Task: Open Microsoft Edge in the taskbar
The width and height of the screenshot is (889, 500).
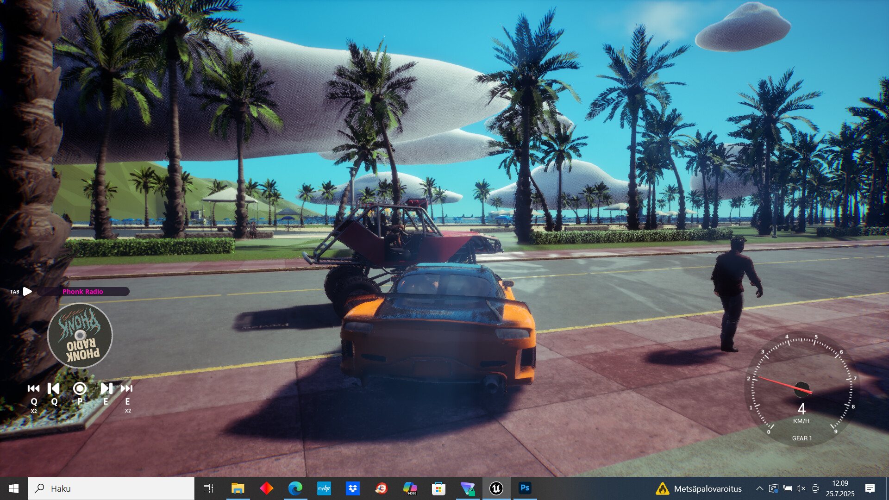Action: pyautogui.click(x=295, y=488)
